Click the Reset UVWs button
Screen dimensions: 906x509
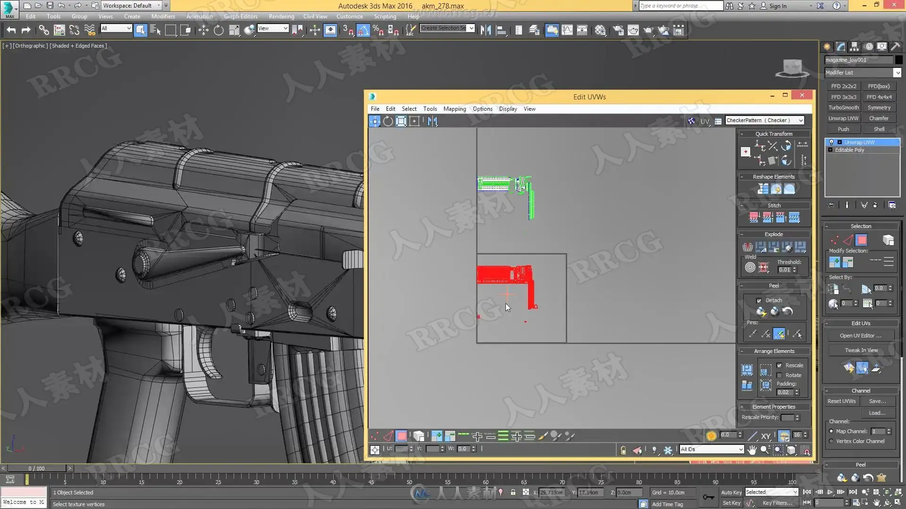pyautogui.click(x=841, y=402)
